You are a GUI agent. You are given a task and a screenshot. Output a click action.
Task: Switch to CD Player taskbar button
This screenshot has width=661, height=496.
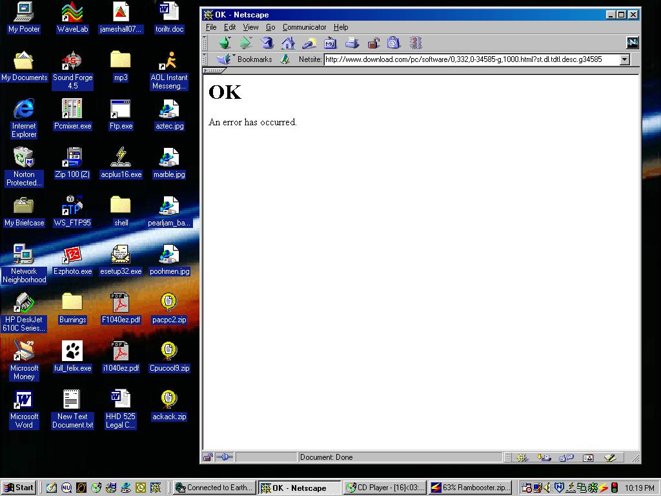(385, 488)
